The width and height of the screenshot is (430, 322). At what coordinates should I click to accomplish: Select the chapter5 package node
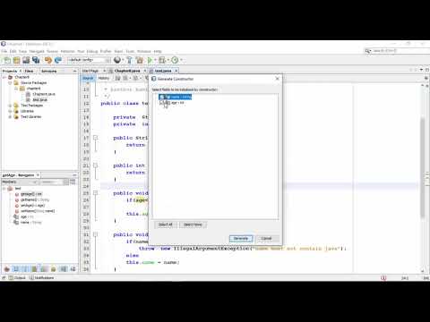(x=33, y=89)
